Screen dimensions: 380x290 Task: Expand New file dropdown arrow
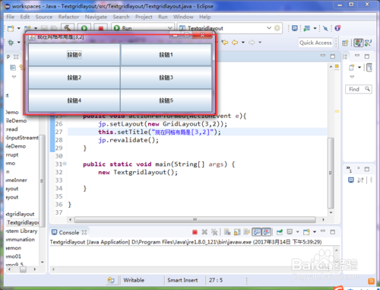pos(19,28)
